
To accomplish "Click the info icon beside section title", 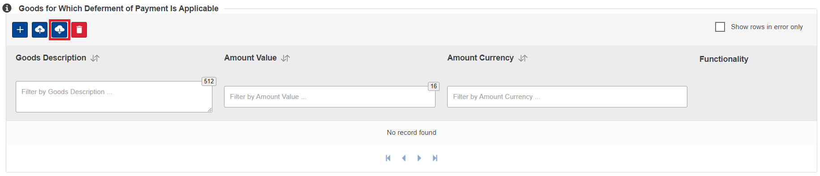I will click(7, 8).
